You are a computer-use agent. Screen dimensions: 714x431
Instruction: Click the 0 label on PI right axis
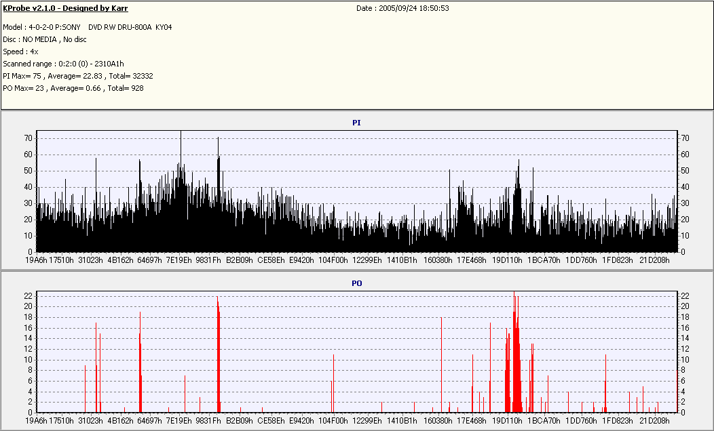(683, 252)
